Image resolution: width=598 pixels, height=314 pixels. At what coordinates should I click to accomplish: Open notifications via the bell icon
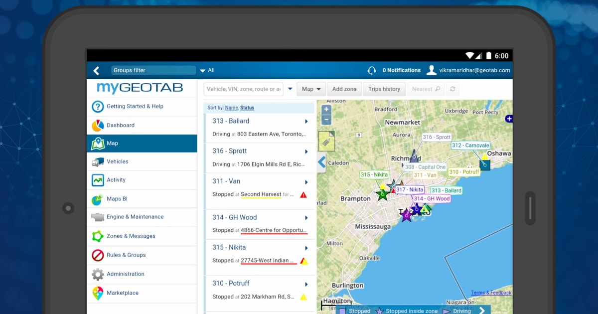373,70
